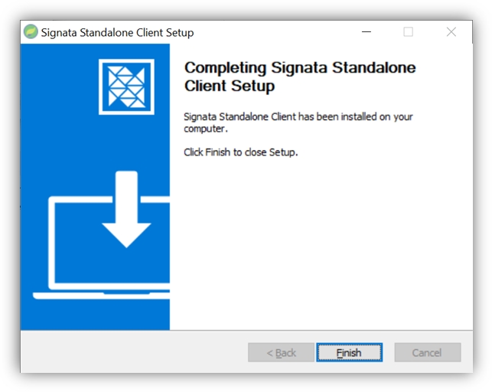Click the "Click Finish to close Setup" text
This screenshot has height=392, width=492.
[x=240, y=152]
